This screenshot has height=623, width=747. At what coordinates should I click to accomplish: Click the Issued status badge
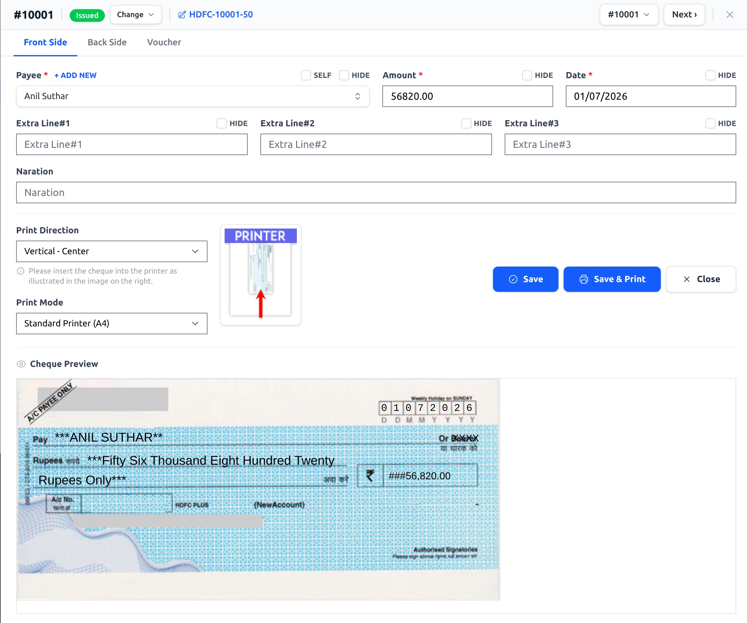click(x=87, y=15)
